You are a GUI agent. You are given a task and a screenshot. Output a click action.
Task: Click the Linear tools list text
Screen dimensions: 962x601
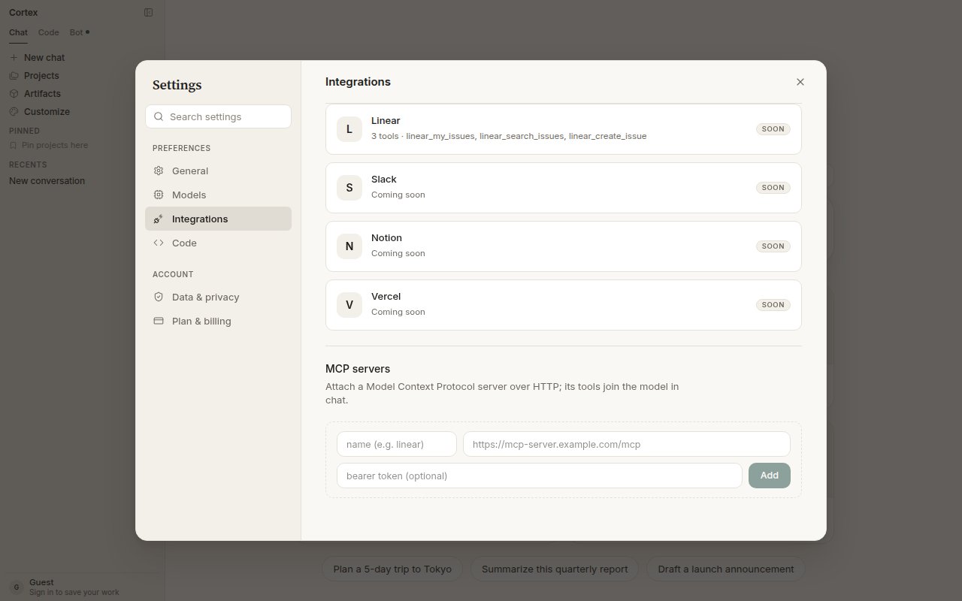click(509, 136)
